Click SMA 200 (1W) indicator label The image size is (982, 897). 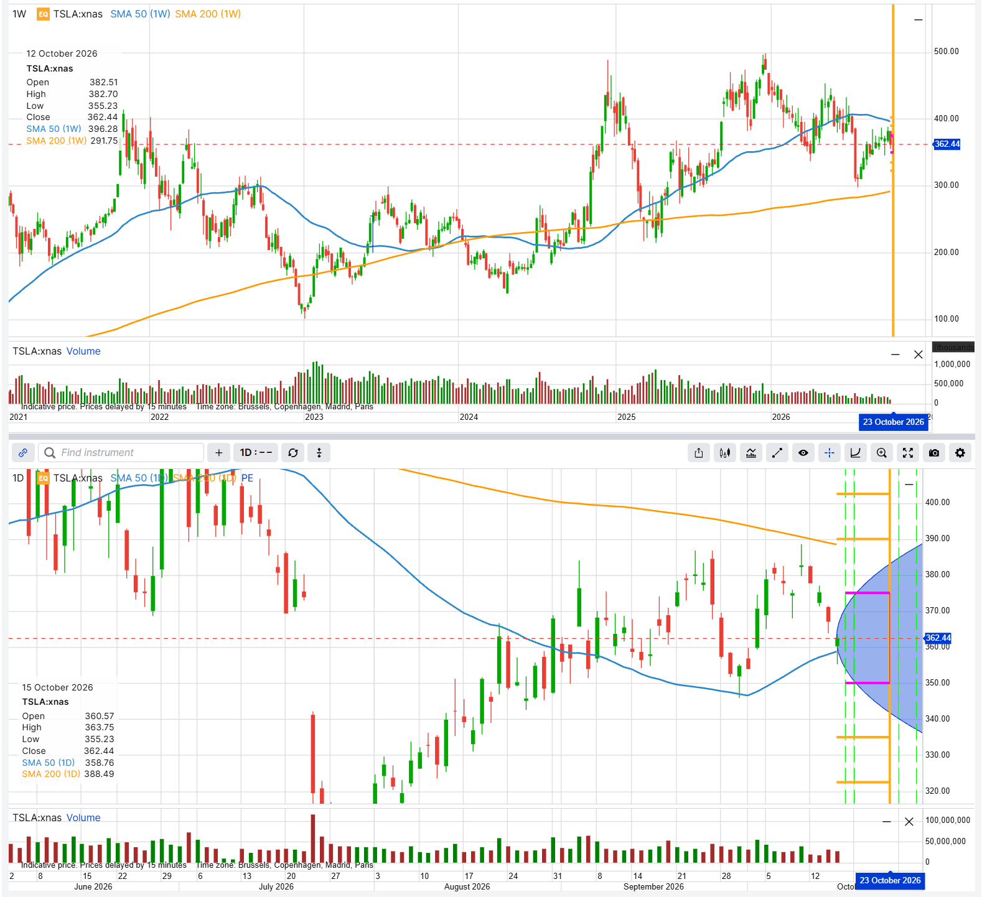click(x=208, y=14)
